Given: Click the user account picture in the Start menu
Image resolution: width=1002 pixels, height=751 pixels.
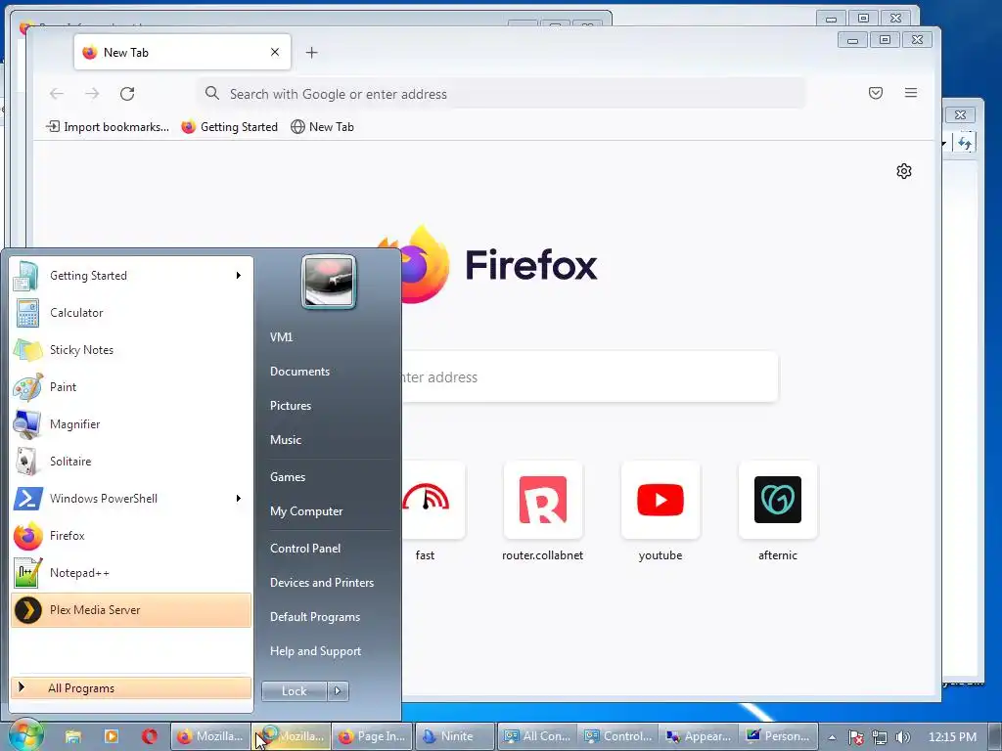Looking at the screenshot, I should 329,282.
